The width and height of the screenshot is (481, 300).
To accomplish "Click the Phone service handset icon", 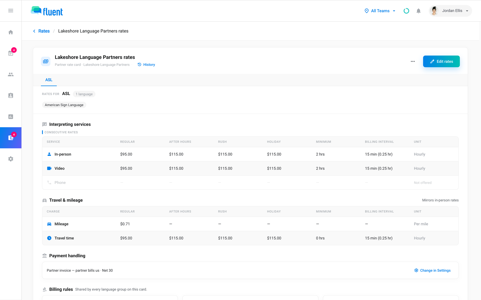I will tap(49, 182).
